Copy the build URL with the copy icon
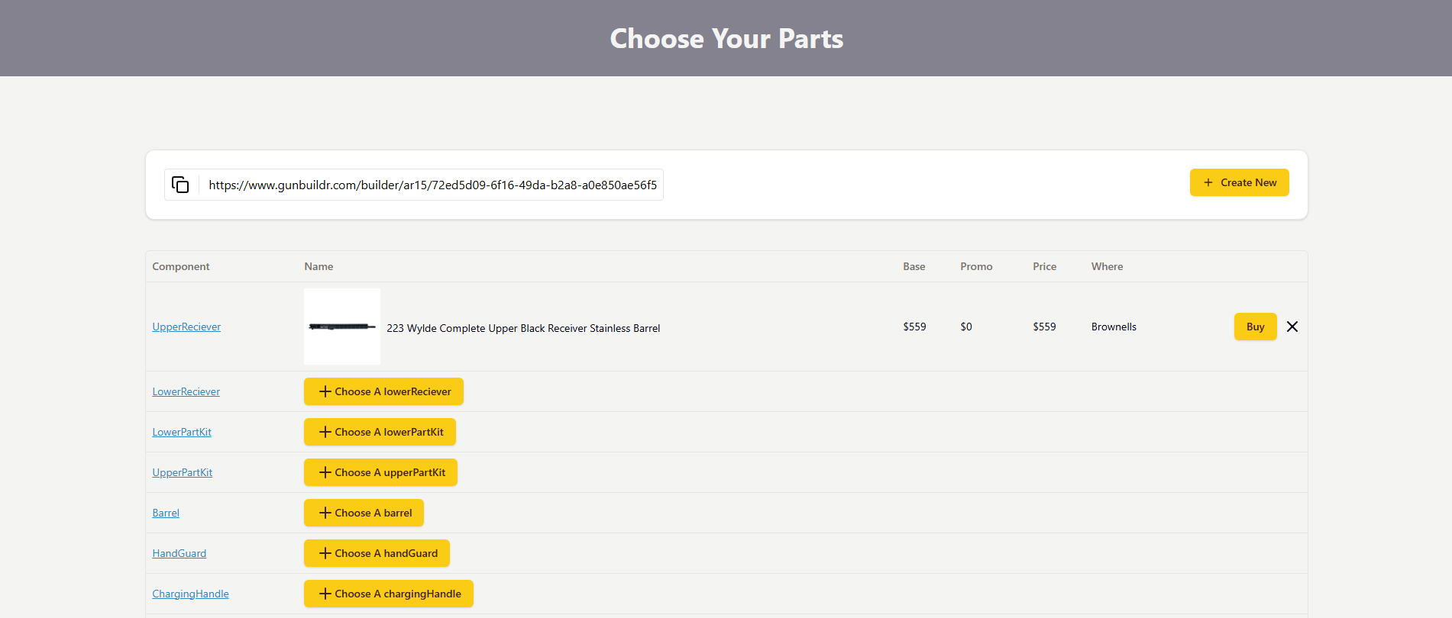 (180, 185)
